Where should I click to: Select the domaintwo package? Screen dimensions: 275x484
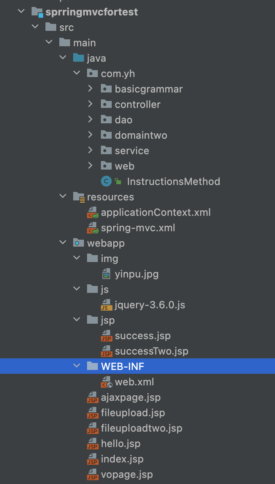click(x=141, y=135)
